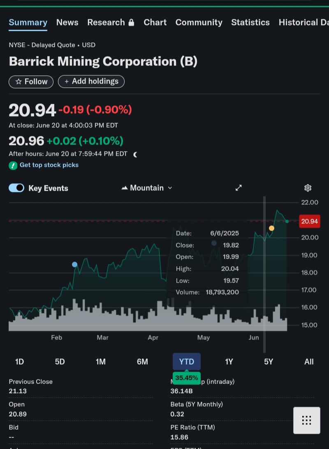
Task: Click the moon icon beside after hours time
Action: pos(135,154)
